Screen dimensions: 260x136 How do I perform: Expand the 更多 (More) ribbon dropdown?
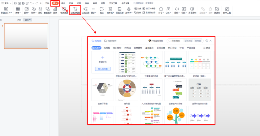(94, 10)
